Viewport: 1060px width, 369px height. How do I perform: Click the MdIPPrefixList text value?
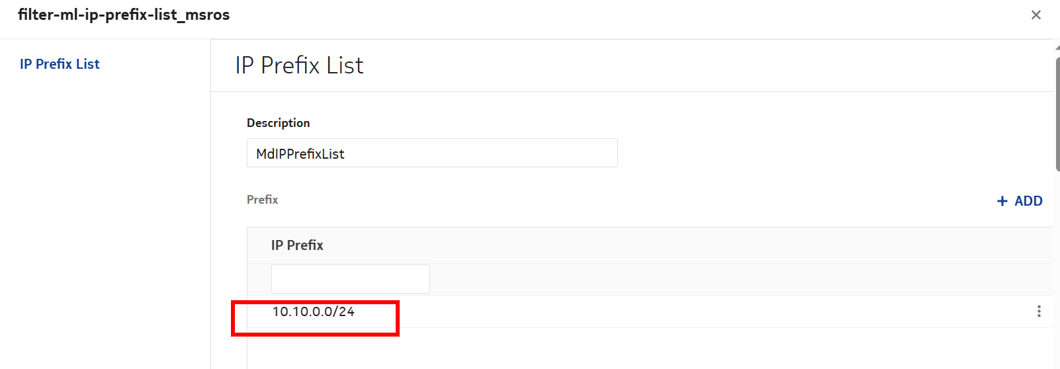click(x=300, y=154)
